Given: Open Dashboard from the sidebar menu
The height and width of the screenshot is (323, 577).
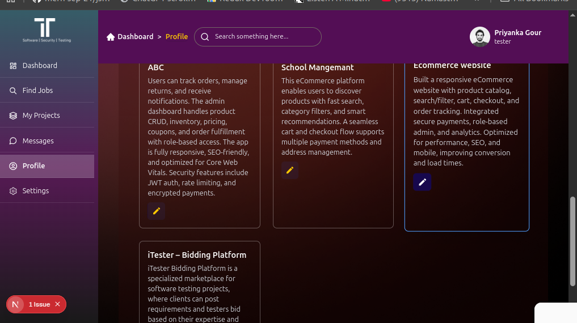Looking at the screenshot, I should 40,66.
